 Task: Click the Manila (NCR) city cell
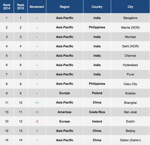130,28
